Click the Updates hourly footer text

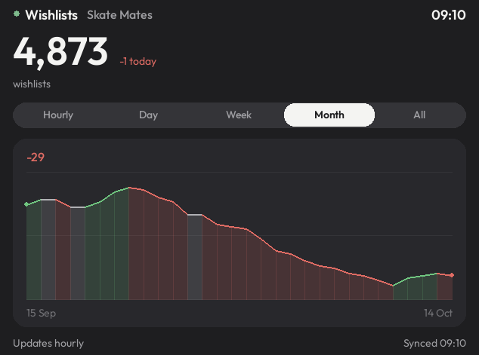point(48,344)
